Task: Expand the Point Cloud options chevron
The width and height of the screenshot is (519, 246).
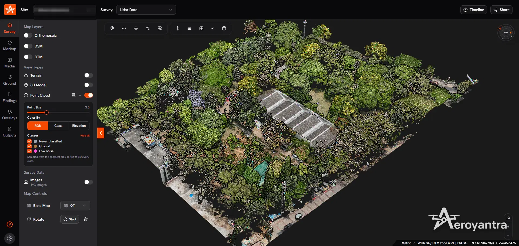Action: coord(80,95)
